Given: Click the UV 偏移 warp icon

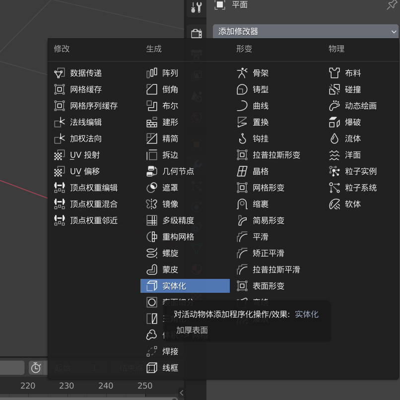Looking at the screenshot, I should click(60, 171).
